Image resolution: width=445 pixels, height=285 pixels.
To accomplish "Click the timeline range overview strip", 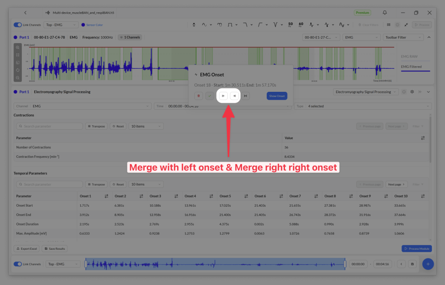I will coord(215,264).
